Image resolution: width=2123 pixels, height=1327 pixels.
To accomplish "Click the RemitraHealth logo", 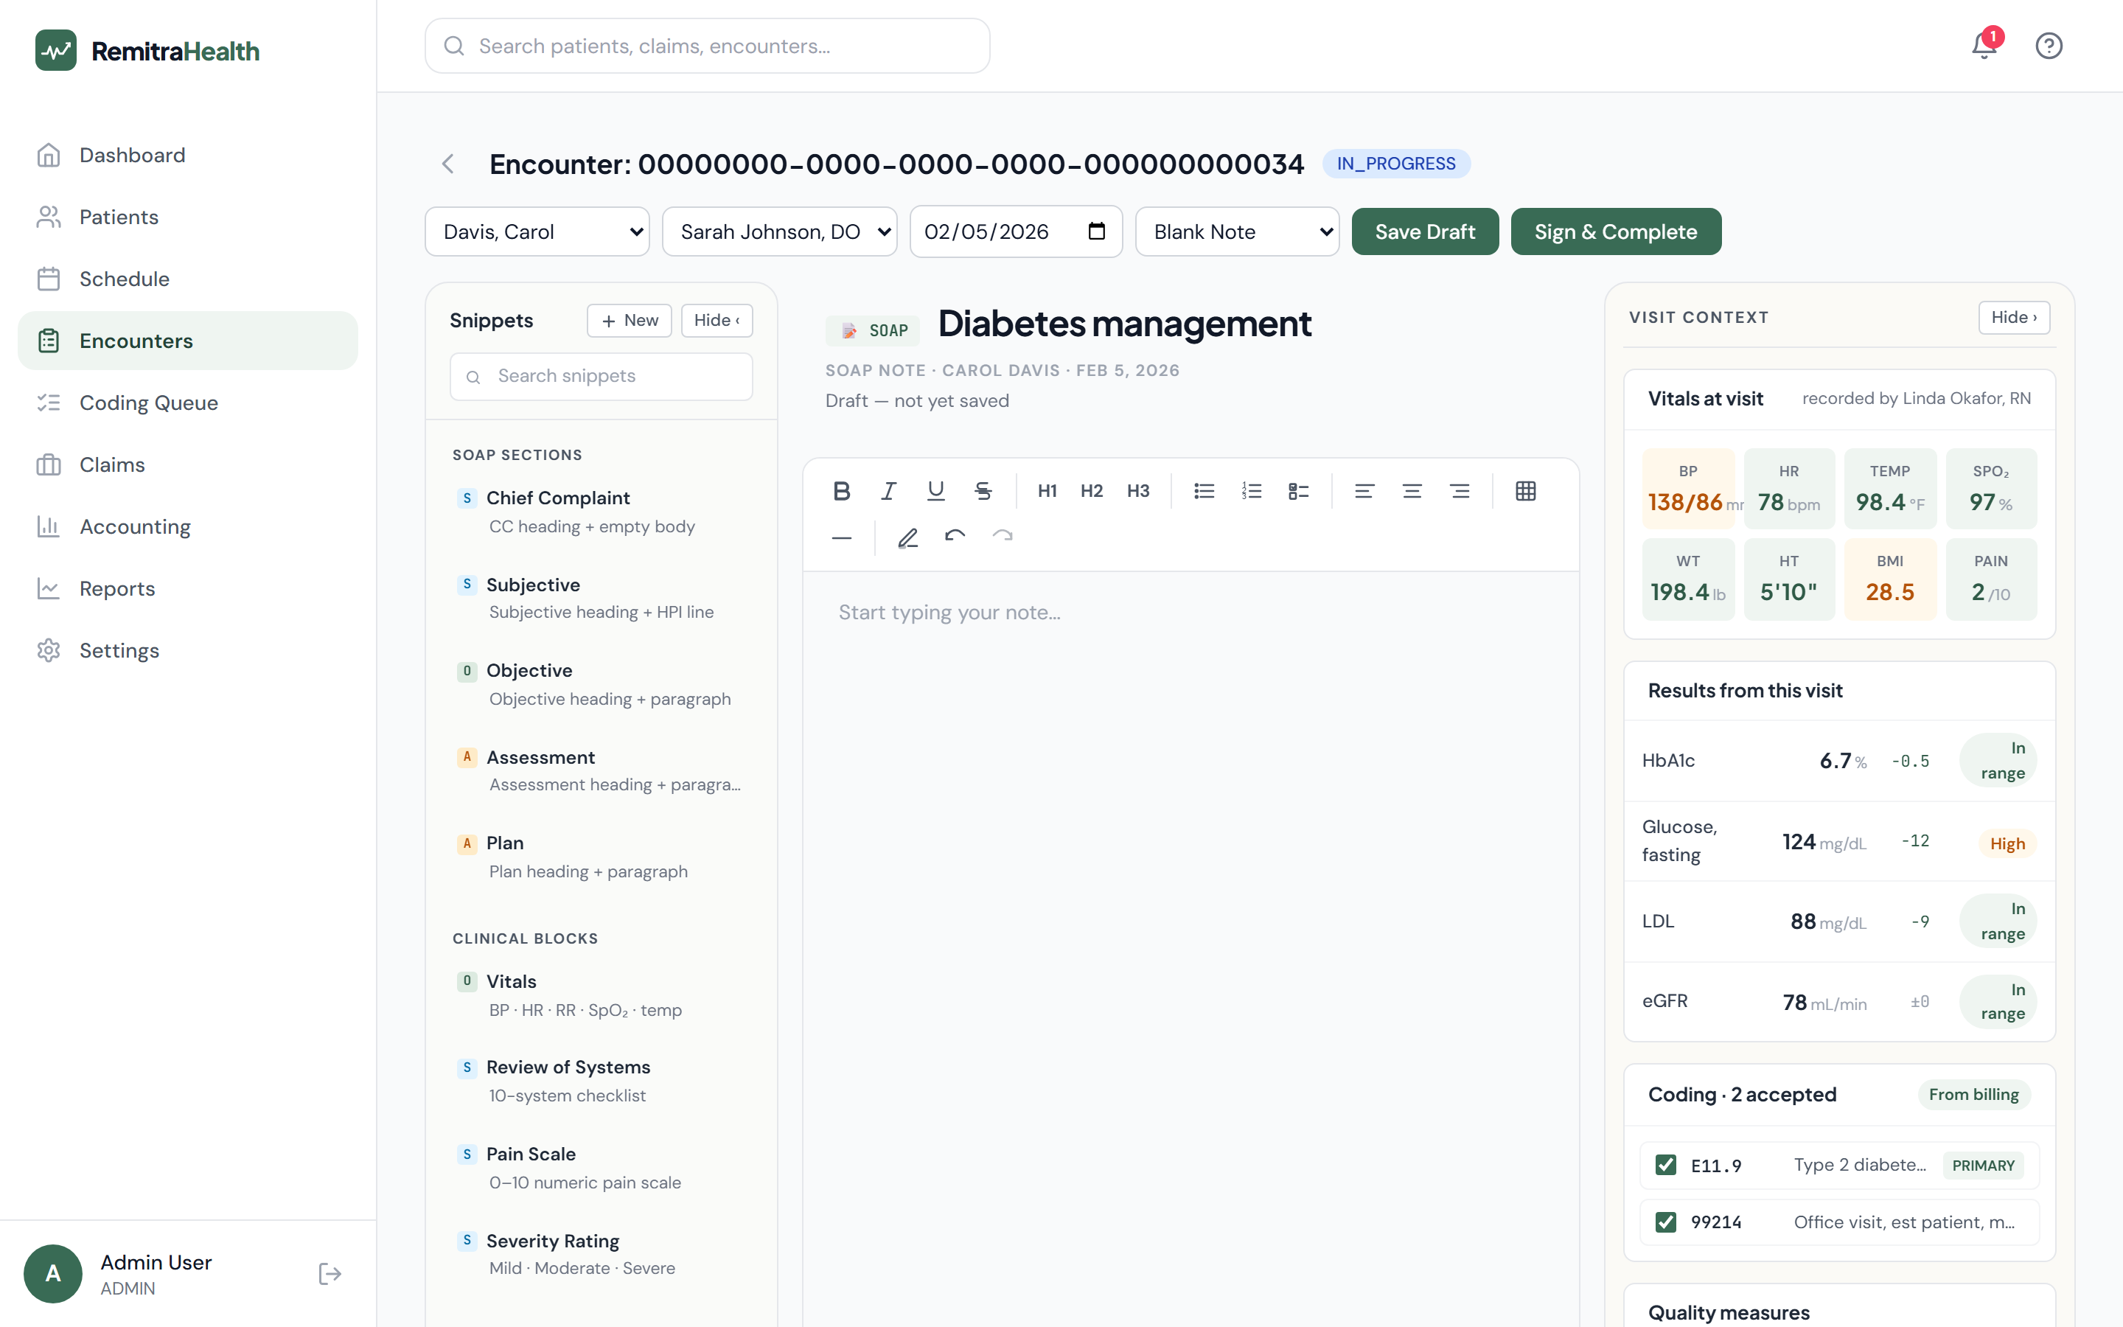I will (x=147, y=51).
